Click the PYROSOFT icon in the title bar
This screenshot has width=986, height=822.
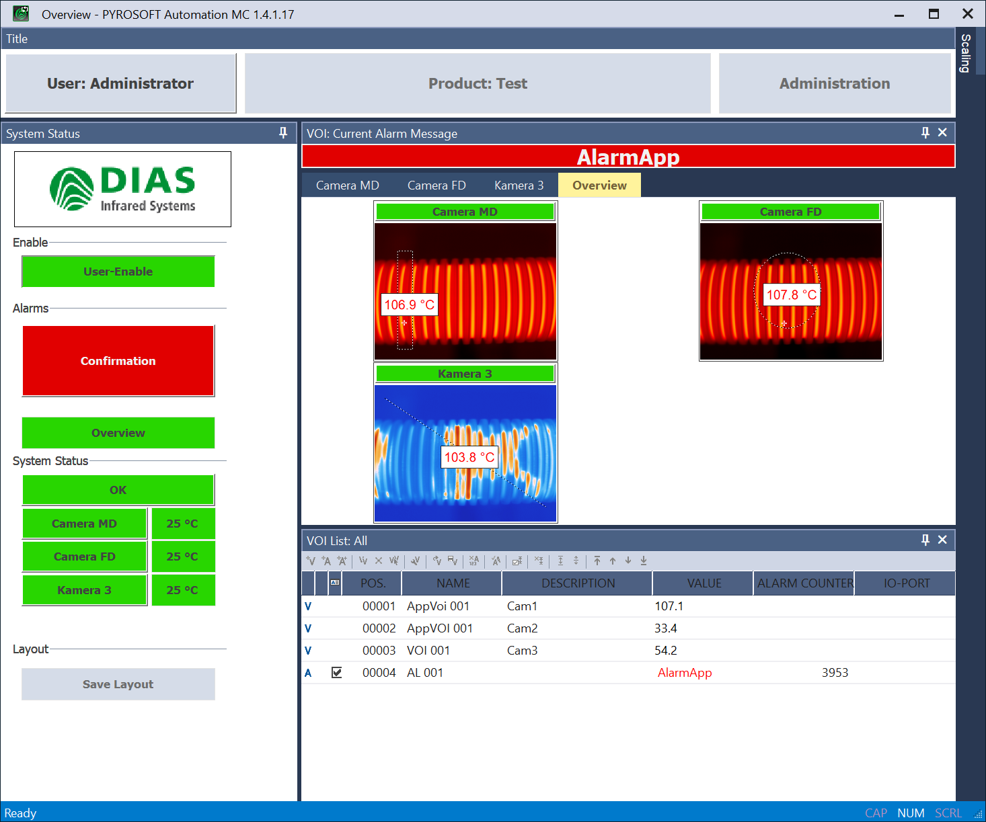[20, 13]
